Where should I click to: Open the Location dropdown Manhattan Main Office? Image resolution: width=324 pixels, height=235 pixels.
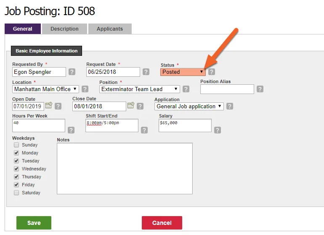(45, 89)
